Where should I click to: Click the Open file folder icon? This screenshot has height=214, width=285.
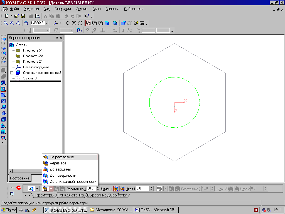coord(17,16)
